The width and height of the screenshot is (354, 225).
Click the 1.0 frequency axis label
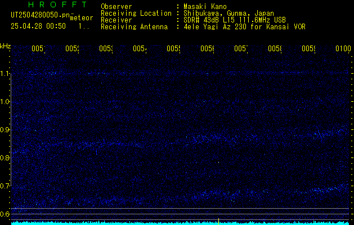[5, 102]
